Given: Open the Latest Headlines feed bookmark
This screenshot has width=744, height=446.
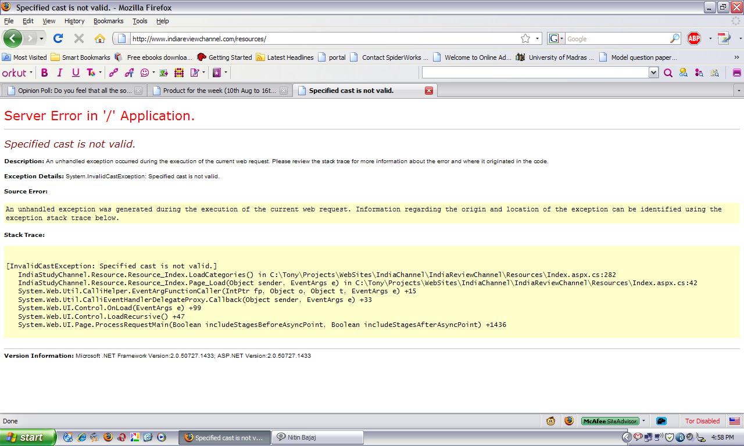Looking at the screenshot, I should (x=285, y=57).
